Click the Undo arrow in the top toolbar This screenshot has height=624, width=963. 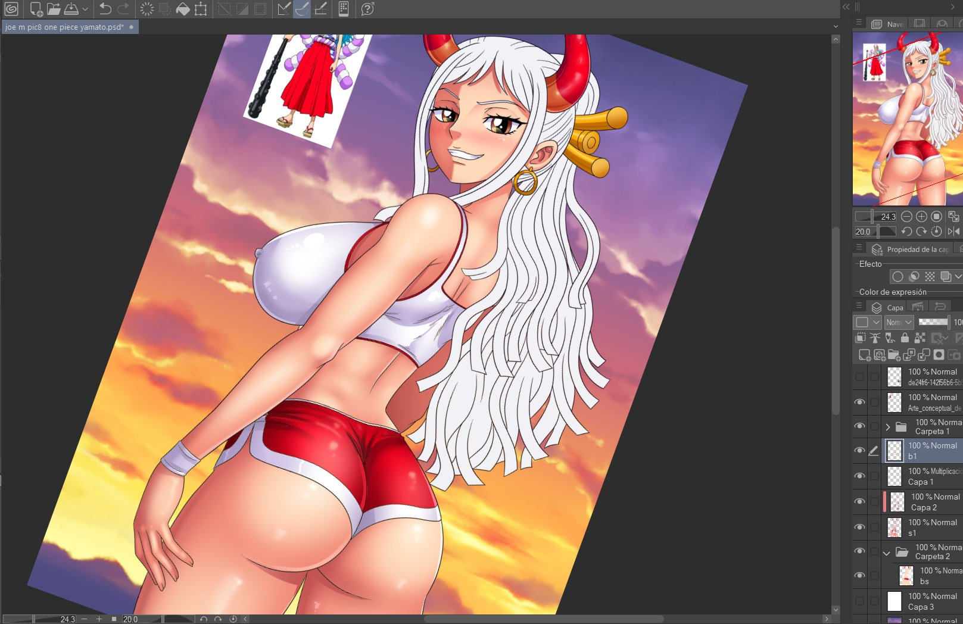[105, 9]
